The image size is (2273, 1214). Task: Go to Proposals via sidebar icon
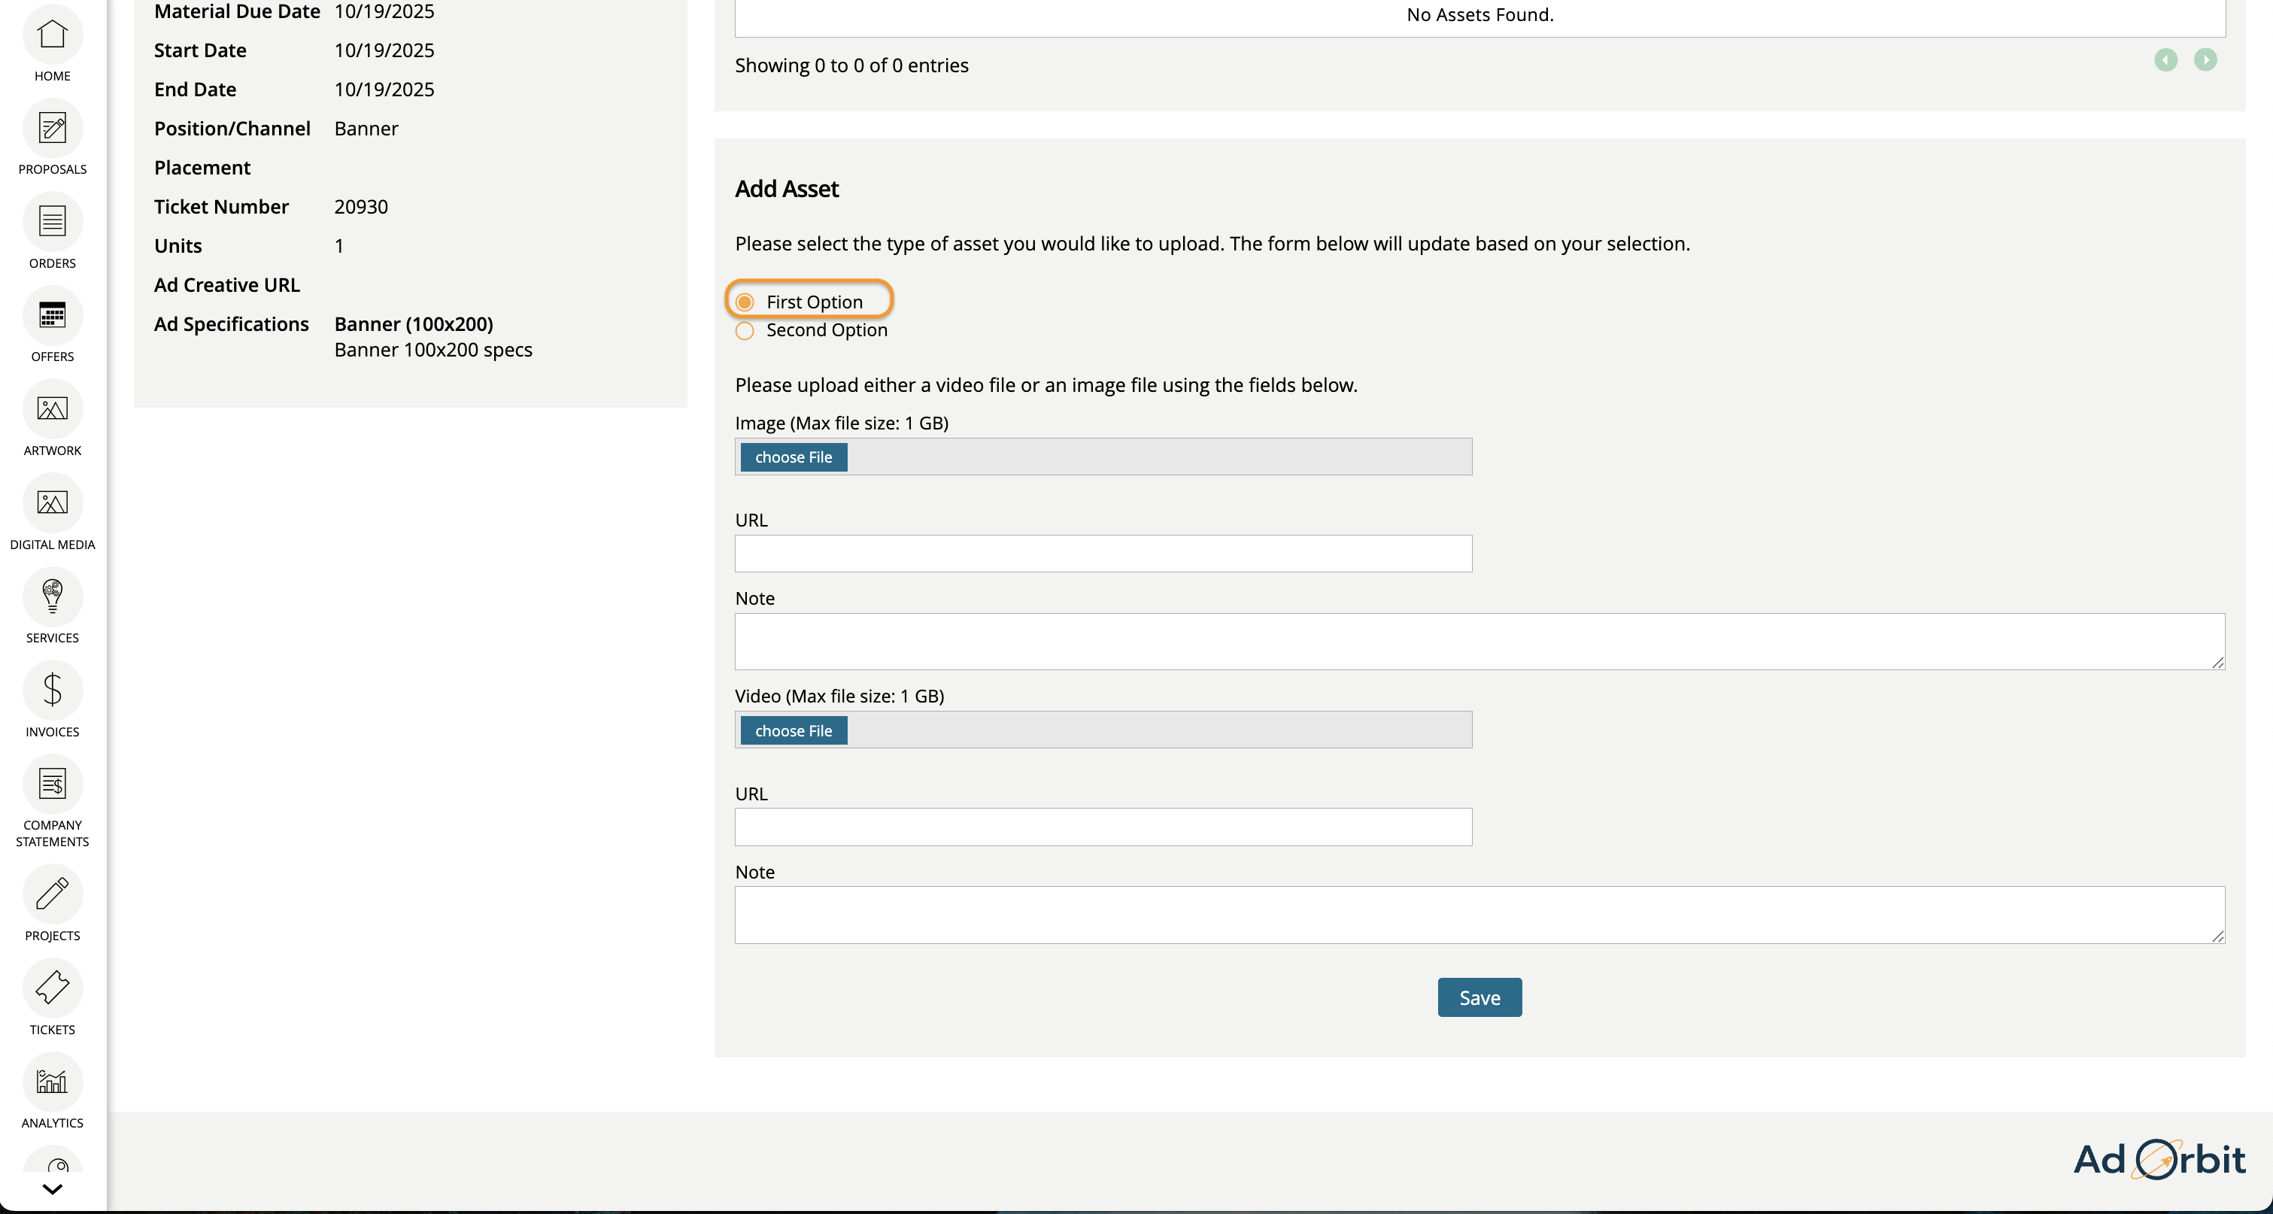tap(52, 129)
